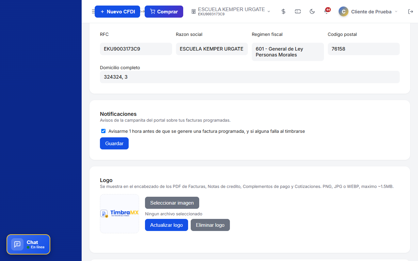Open the Chat En línea widget
This screenshot has width=418, height=261.
point(28,244)
